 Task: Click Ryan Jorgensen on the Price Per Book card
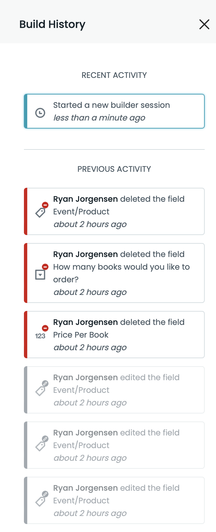coord(85,322)
